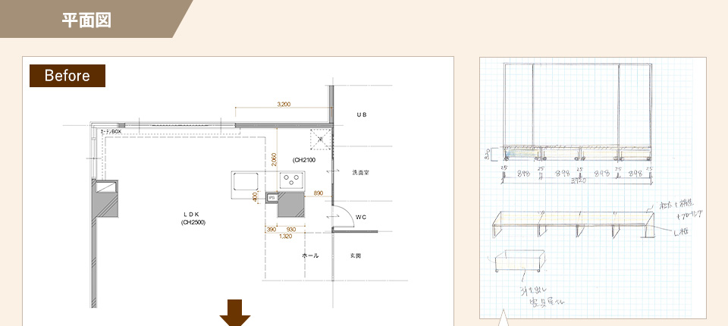Click the three-burner stove symbol in kitchen
The width and height of the screenshot is (728, 326).
pos(291,178)
